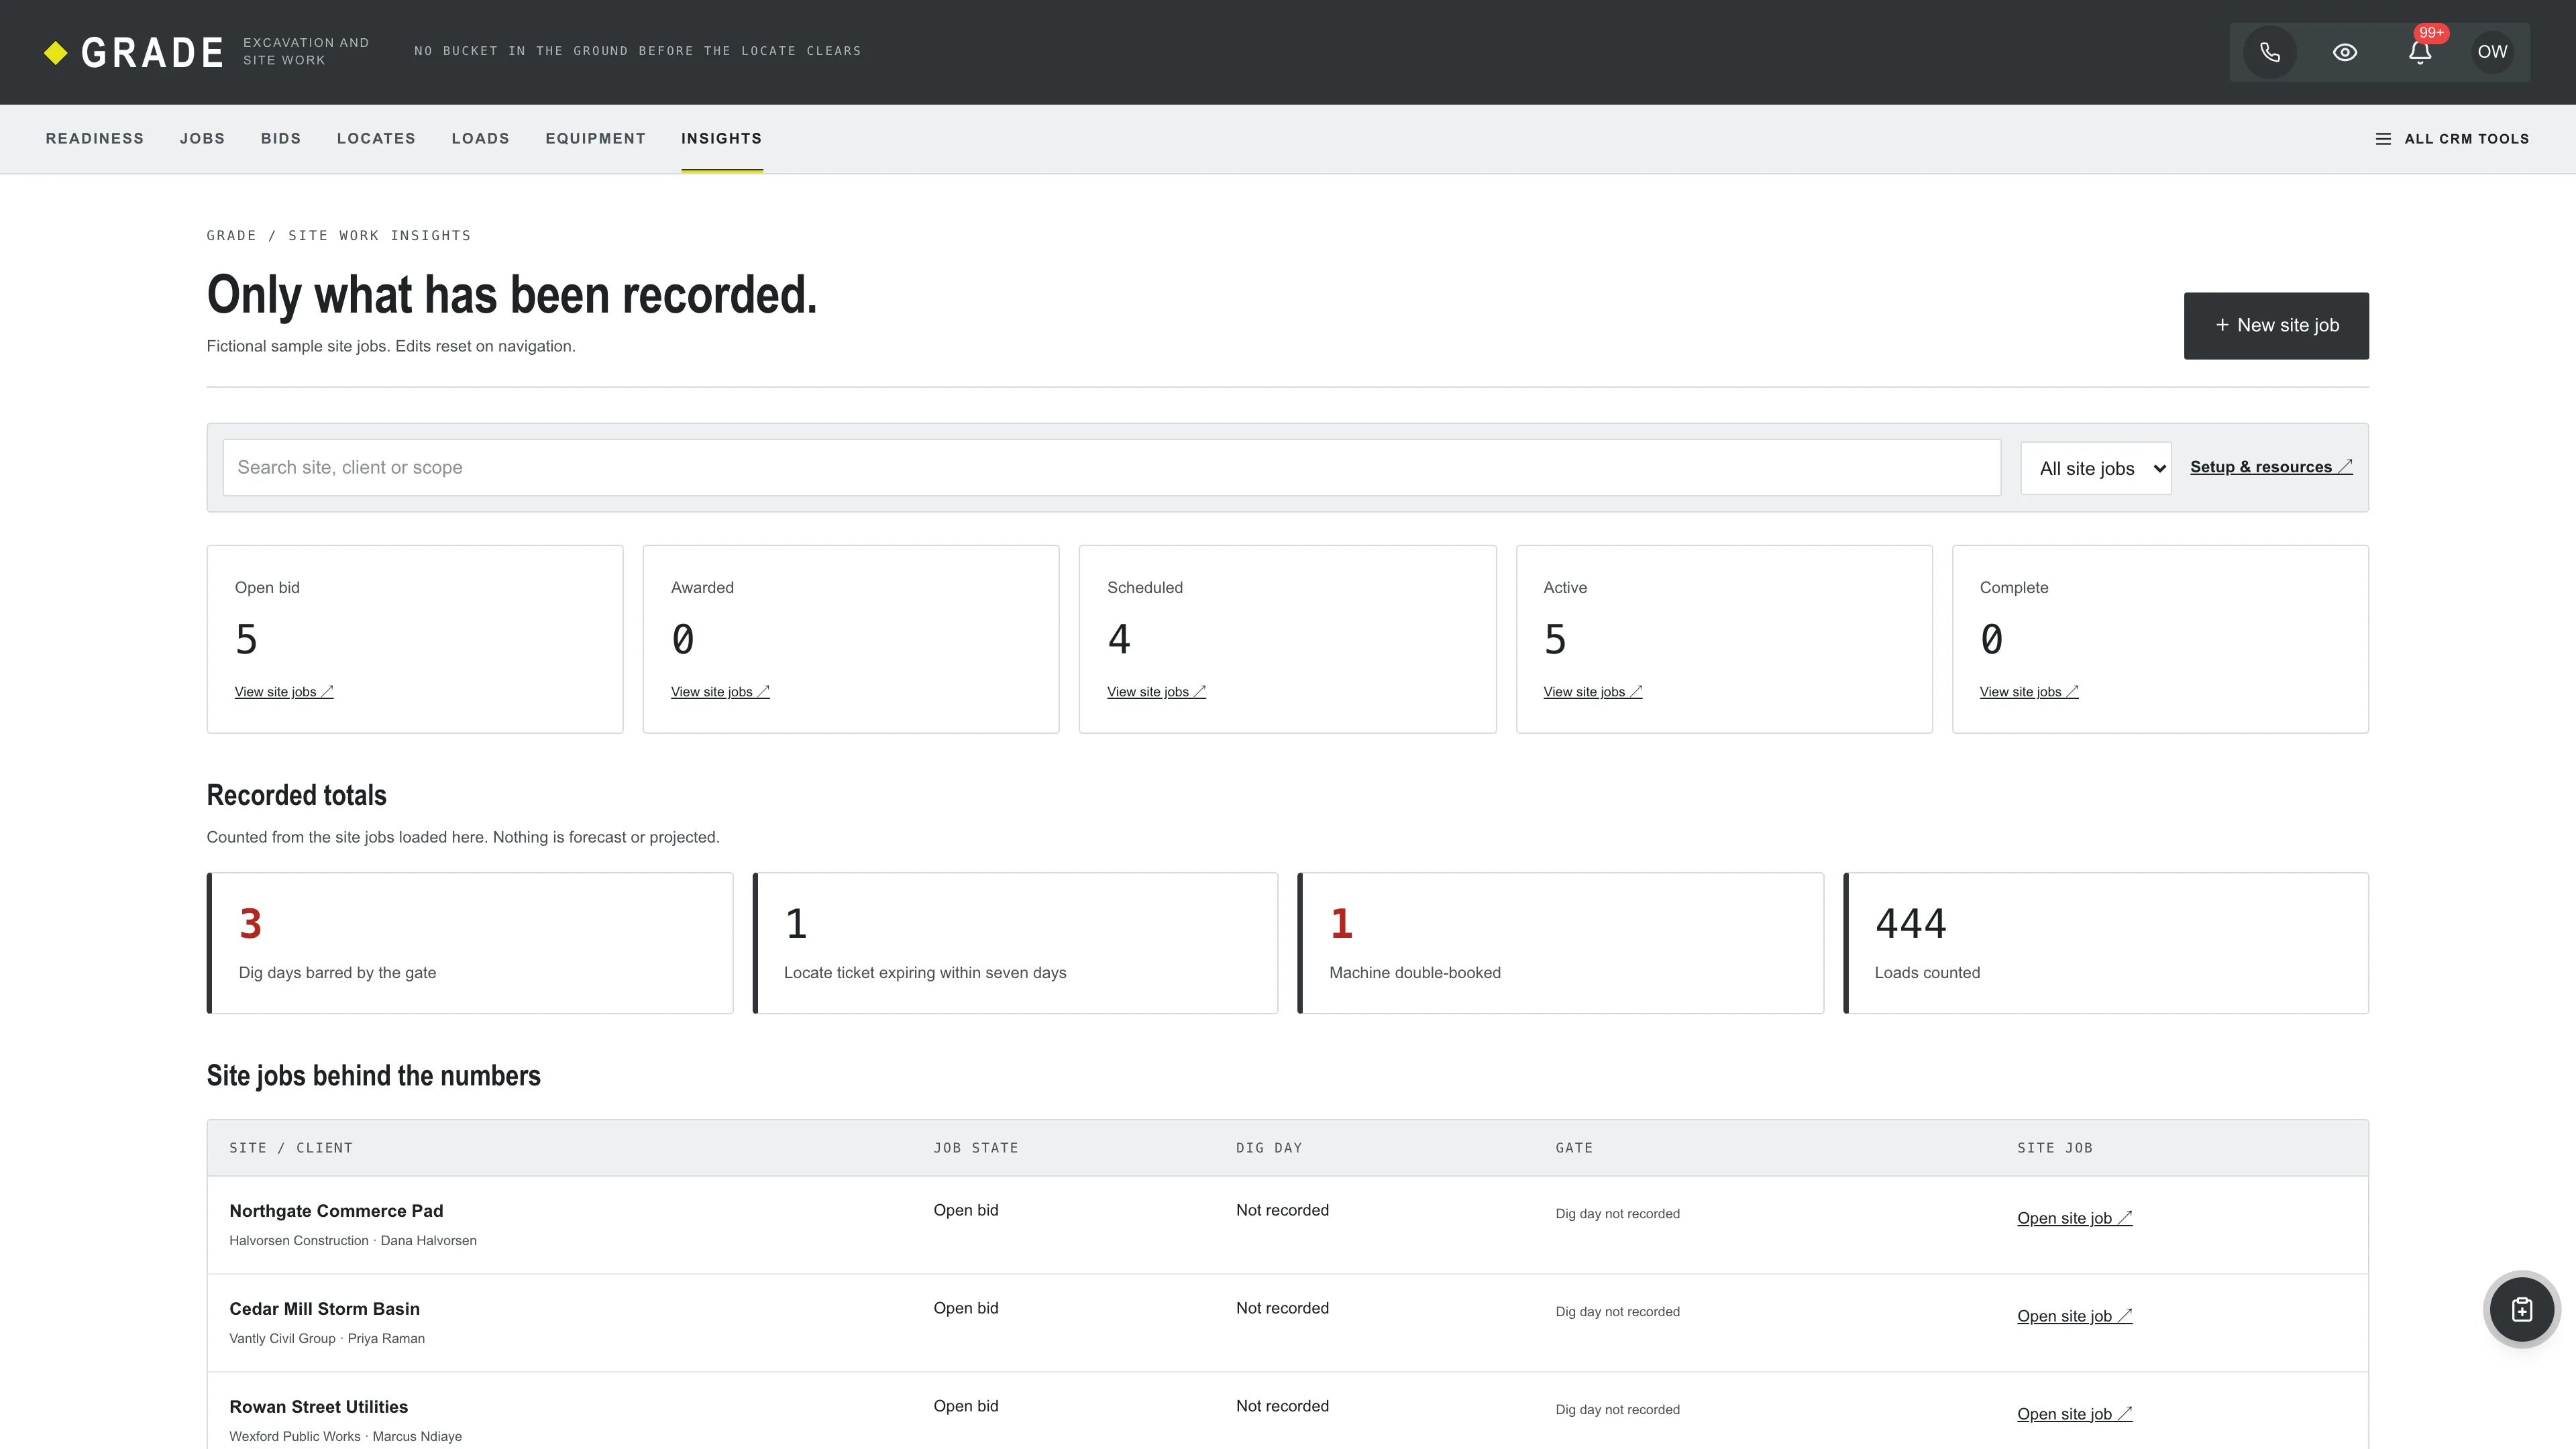View site jobs under Active card

pyautogui.click(x=1593, y=692)
